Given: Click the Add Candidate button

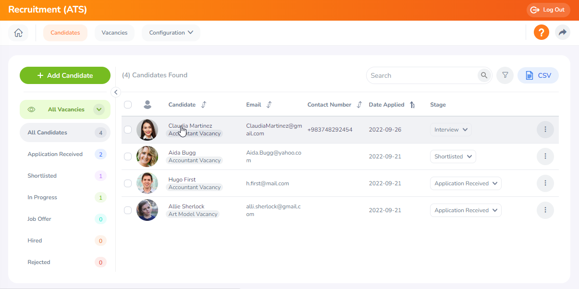Looking at the screenshot, I should click(x=65, y=75).
